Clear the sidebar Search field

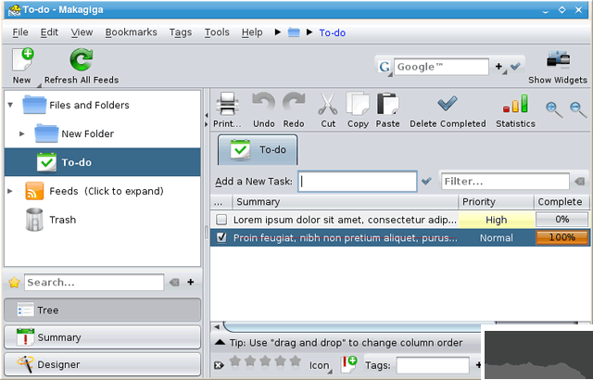[x=174, y=282]
